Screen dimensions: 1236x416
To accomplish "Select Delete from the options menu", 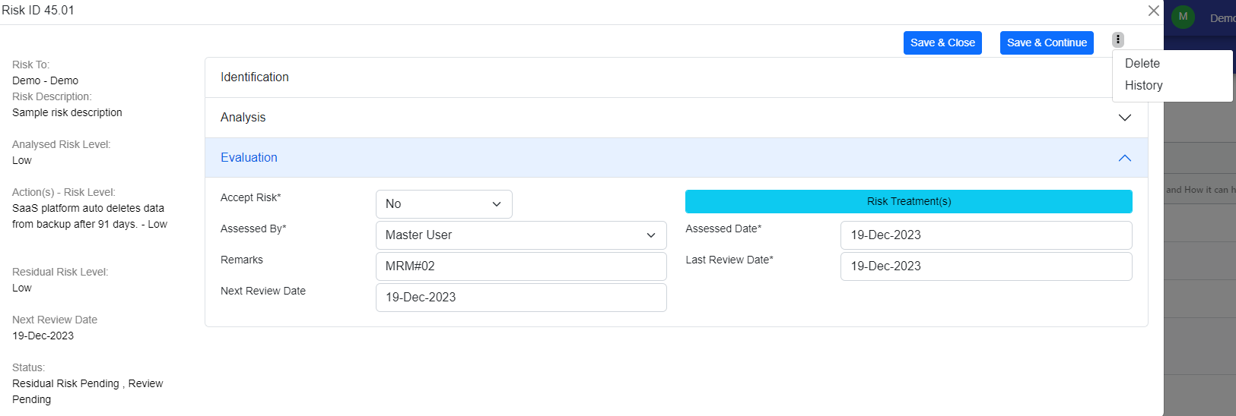I will pyautogui.click(x=1142, y=64).
